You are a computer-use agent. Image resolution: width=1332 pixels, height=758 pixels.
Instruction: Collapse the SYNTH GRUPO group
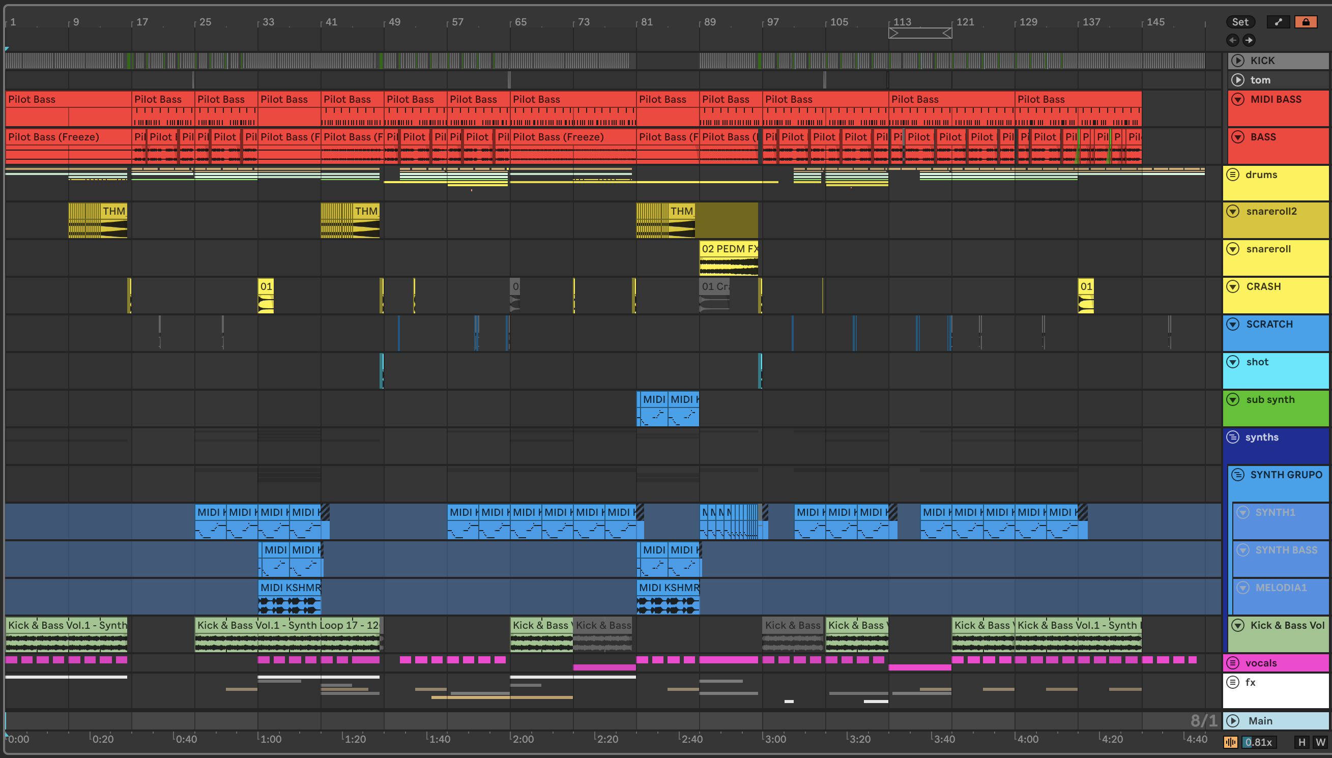[x=1238, y=474]
